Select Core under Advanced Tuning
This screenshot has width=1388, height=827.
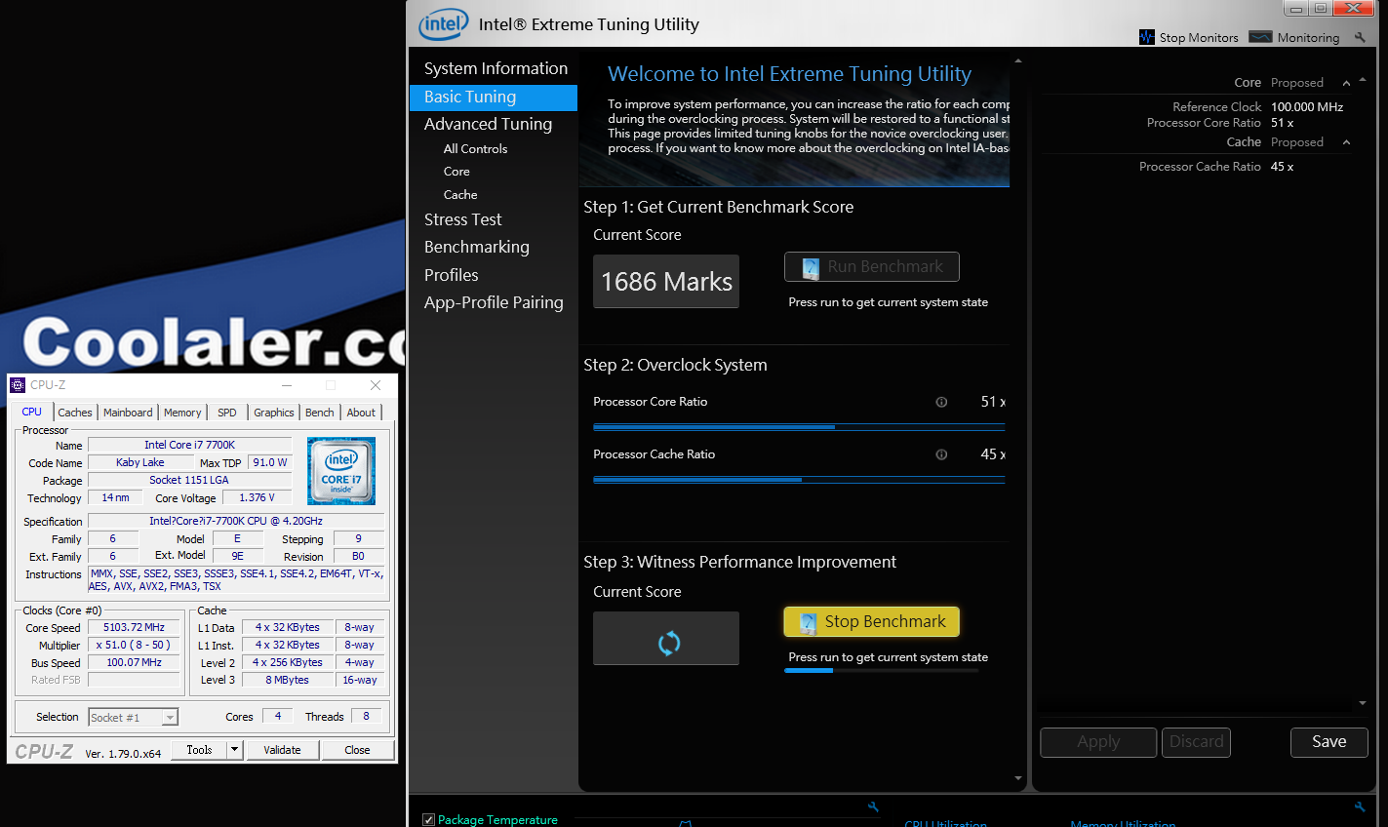pyautogui.click(x=456, y=172)
